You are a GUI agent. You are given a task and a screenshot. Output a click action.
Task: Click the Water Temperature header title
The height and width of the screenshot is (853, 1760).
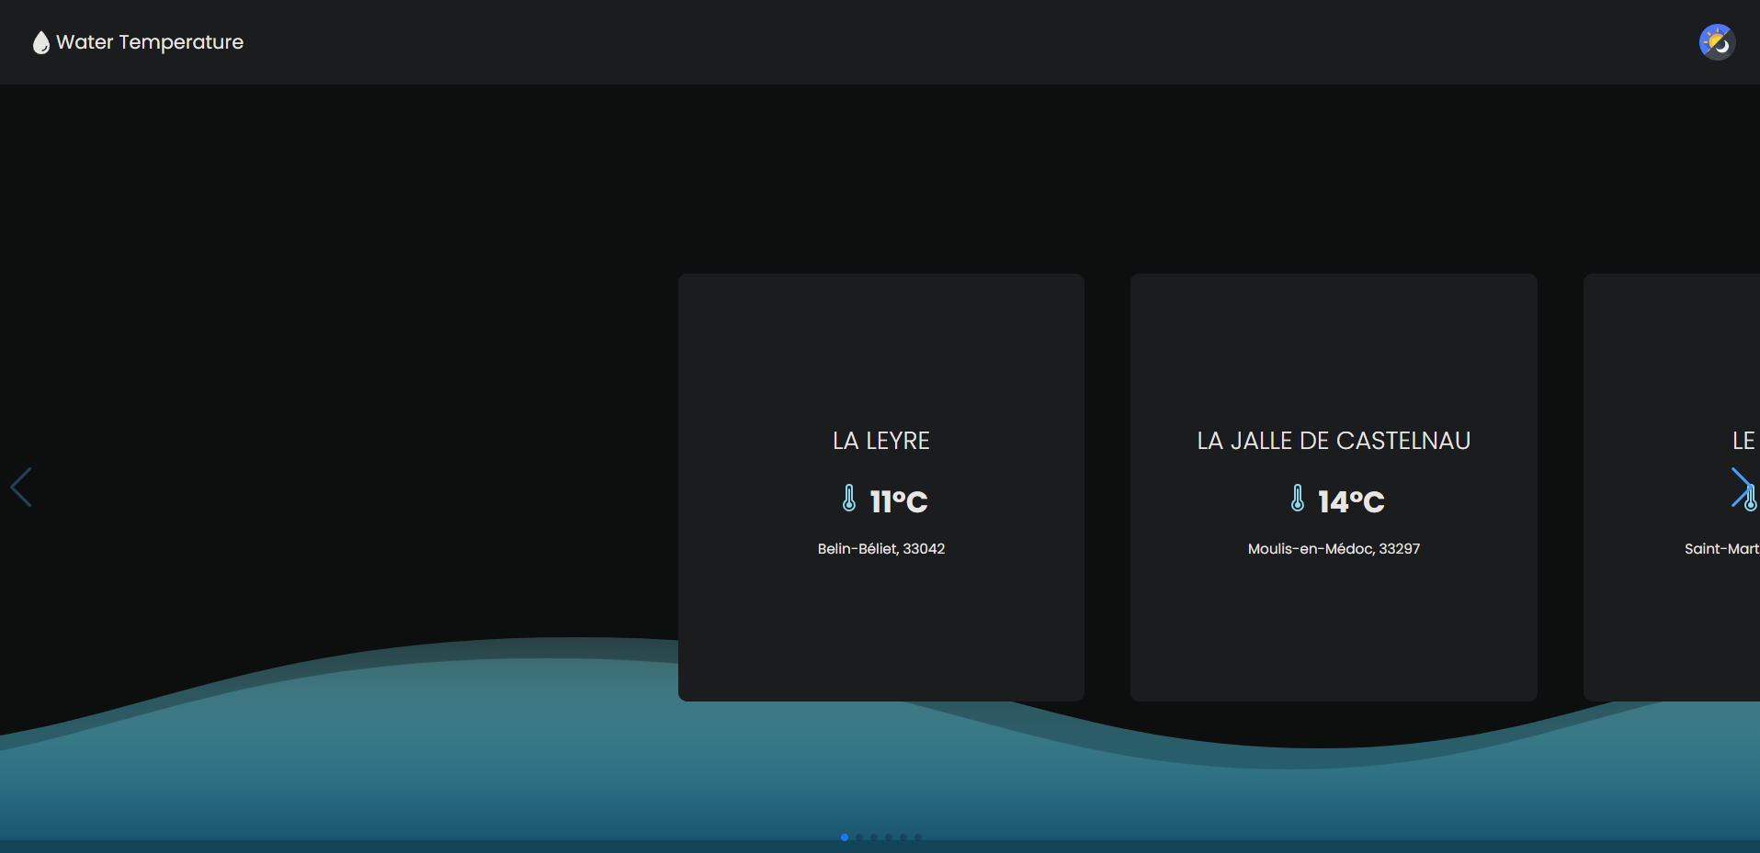pos(150,42)
